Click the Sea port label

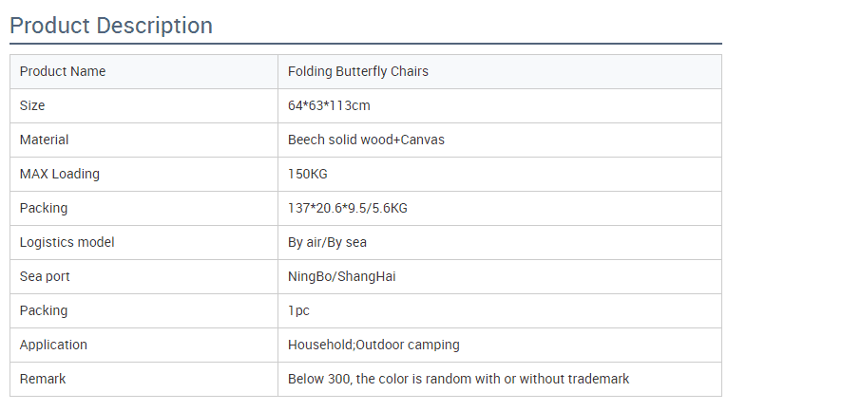click(45, 277)
